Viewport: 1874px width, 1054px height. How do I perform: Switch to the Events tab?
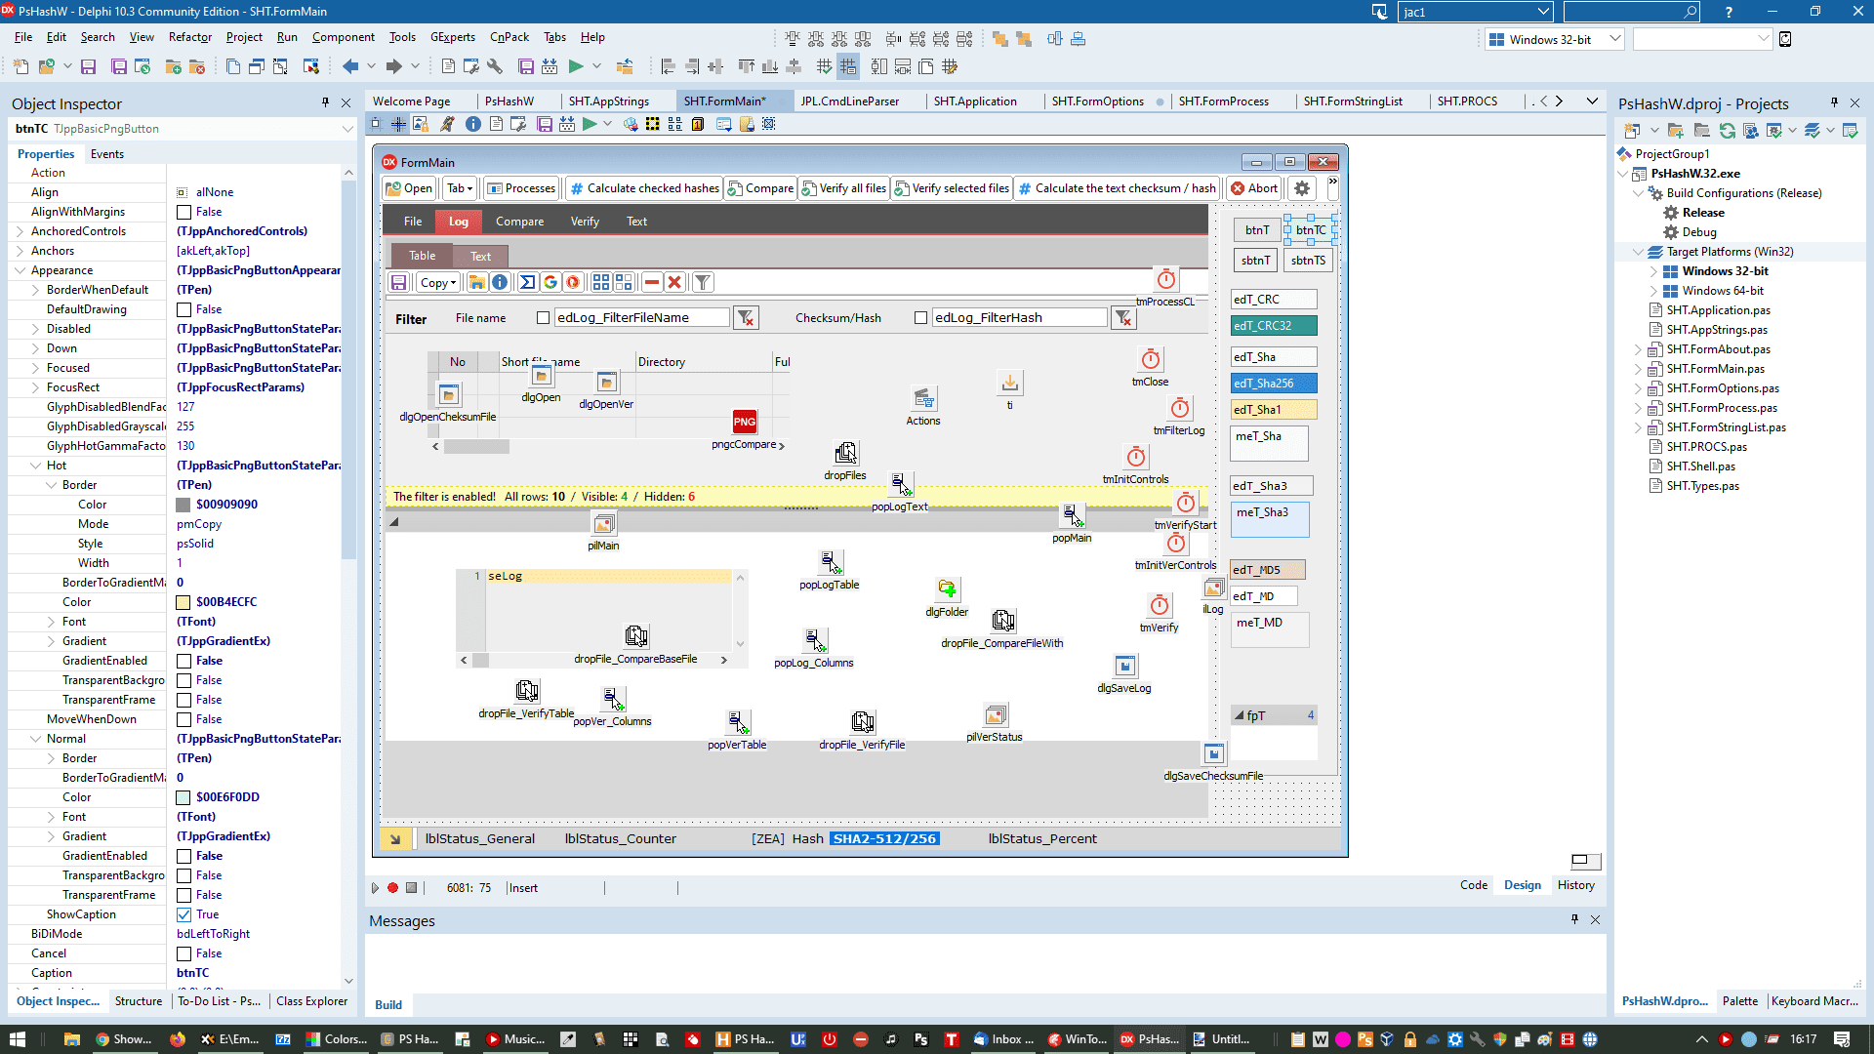(106, 154)
